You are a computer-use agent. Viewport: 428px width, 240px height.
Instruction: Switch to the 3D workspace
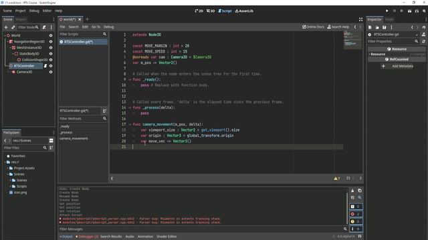point(211,11)
